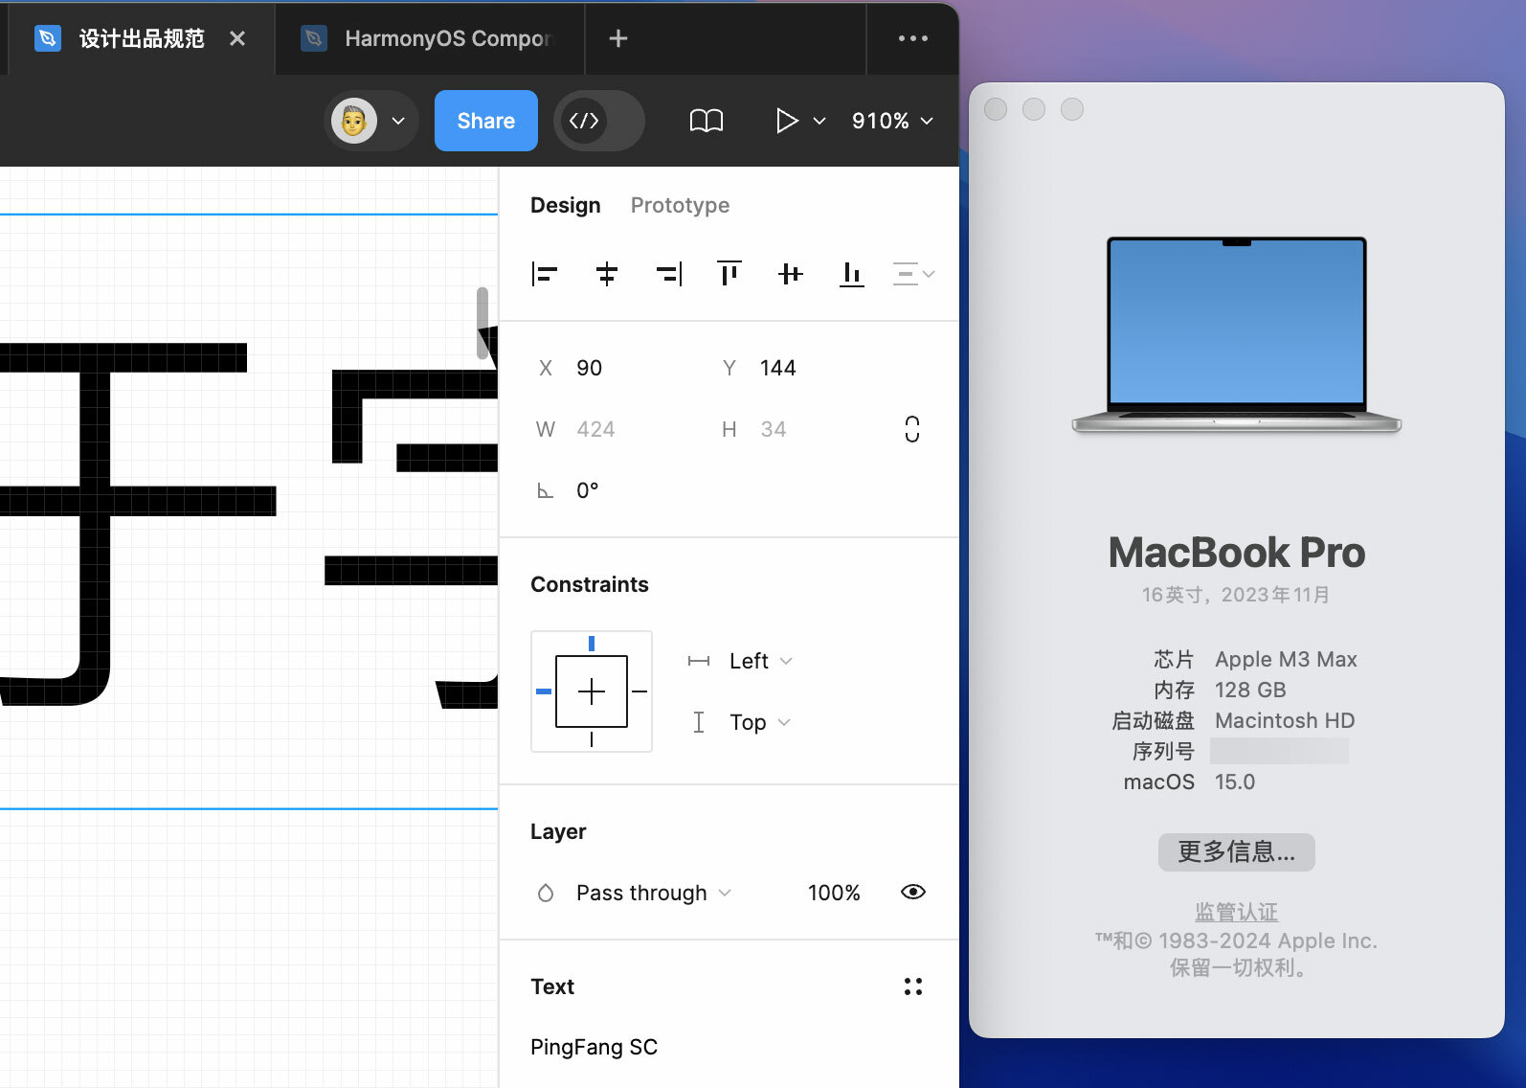Screen dimensions: 1526x1088
Task: Click the rotation angle icon
Action: [x=546, y=491]
